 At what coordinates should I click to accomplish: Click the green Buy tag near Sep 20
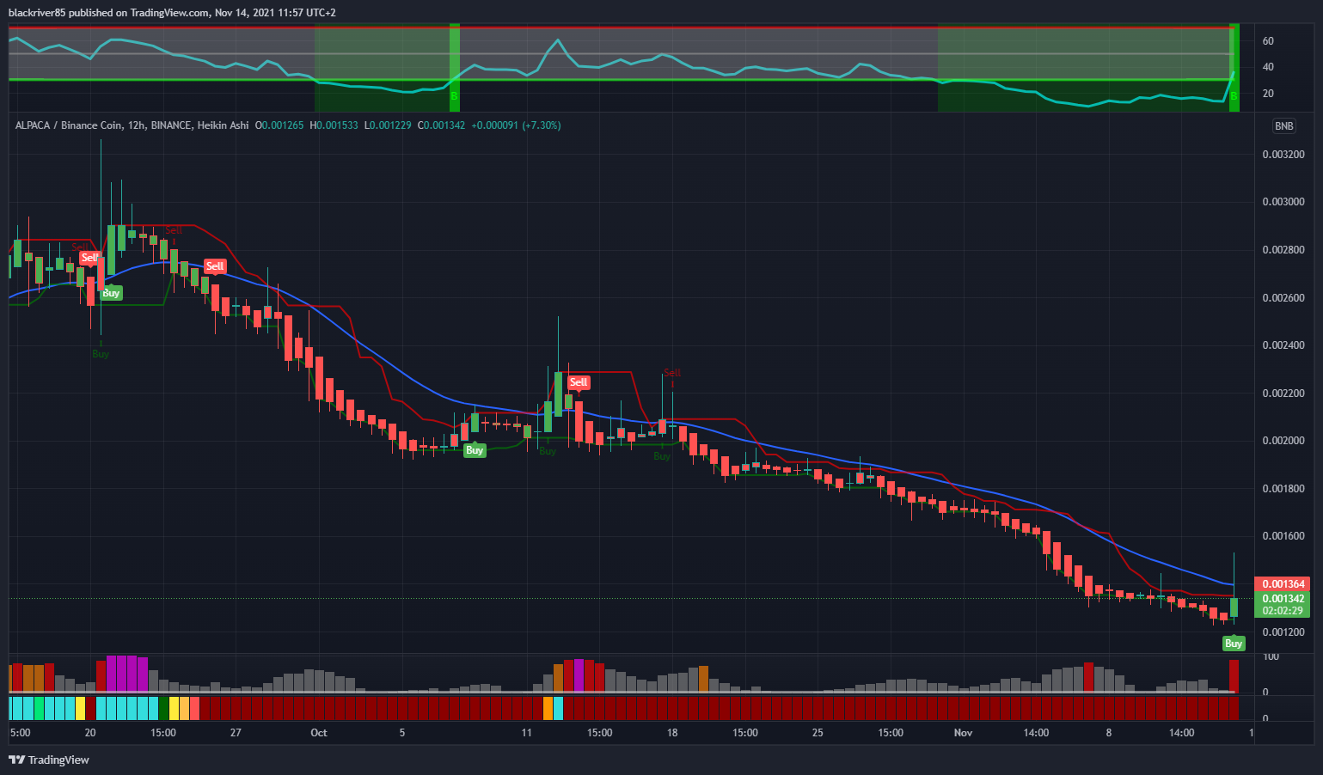pyautogui.click(x=111, y=293)
